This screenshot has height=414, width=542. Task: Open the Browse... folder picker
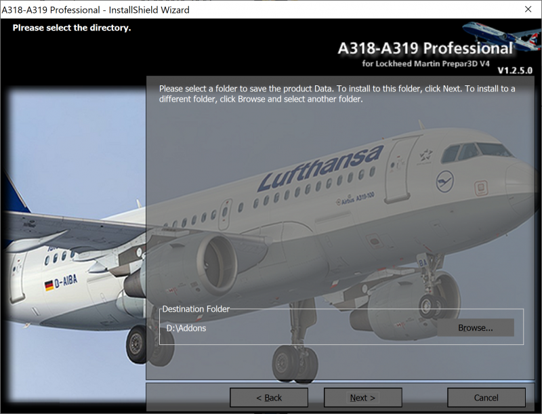pos(476,327)
